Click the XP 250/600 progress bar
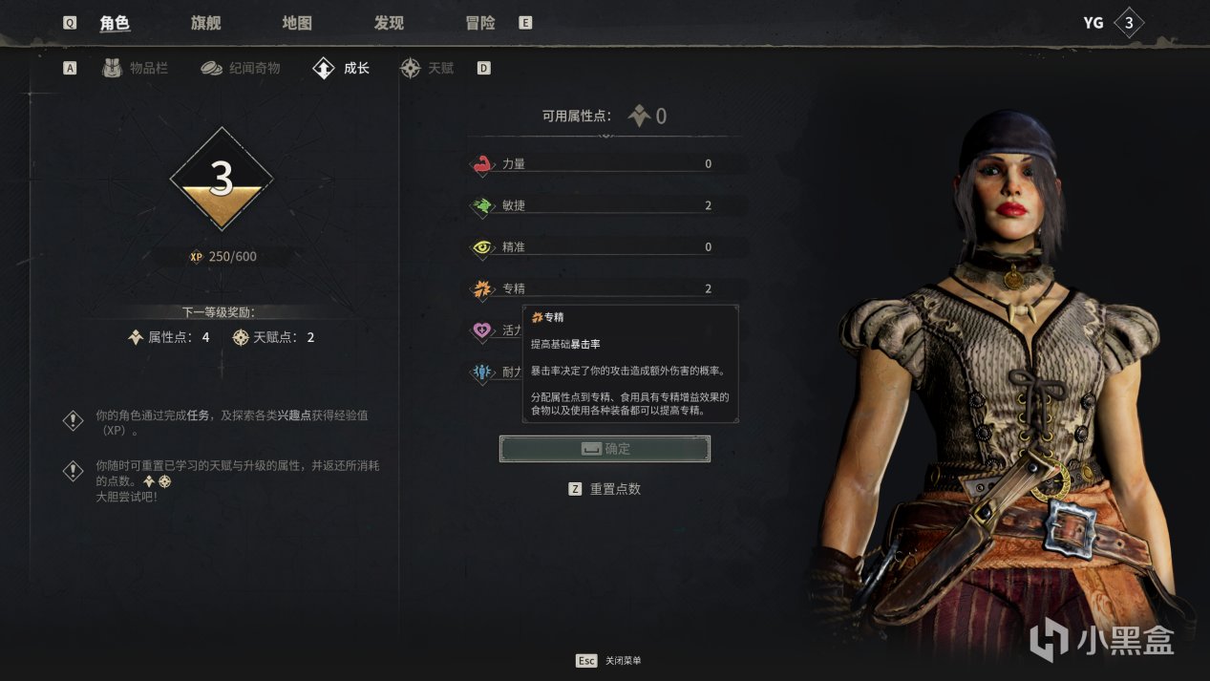Image resolution: width=1210 pixels, height=681 pixels. tap(222, 257)
